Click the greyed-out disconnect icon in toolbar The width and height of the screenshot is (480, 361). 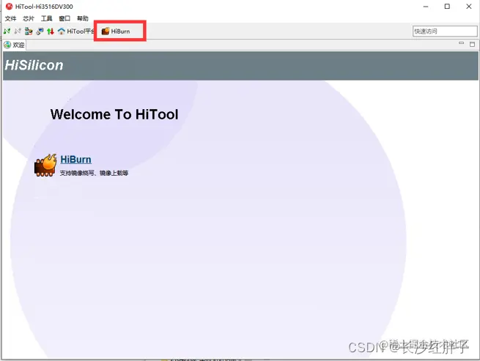(18, 31)
